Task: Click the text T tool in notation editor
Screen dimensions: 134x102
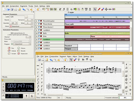Action: click(x=79, y=60)
